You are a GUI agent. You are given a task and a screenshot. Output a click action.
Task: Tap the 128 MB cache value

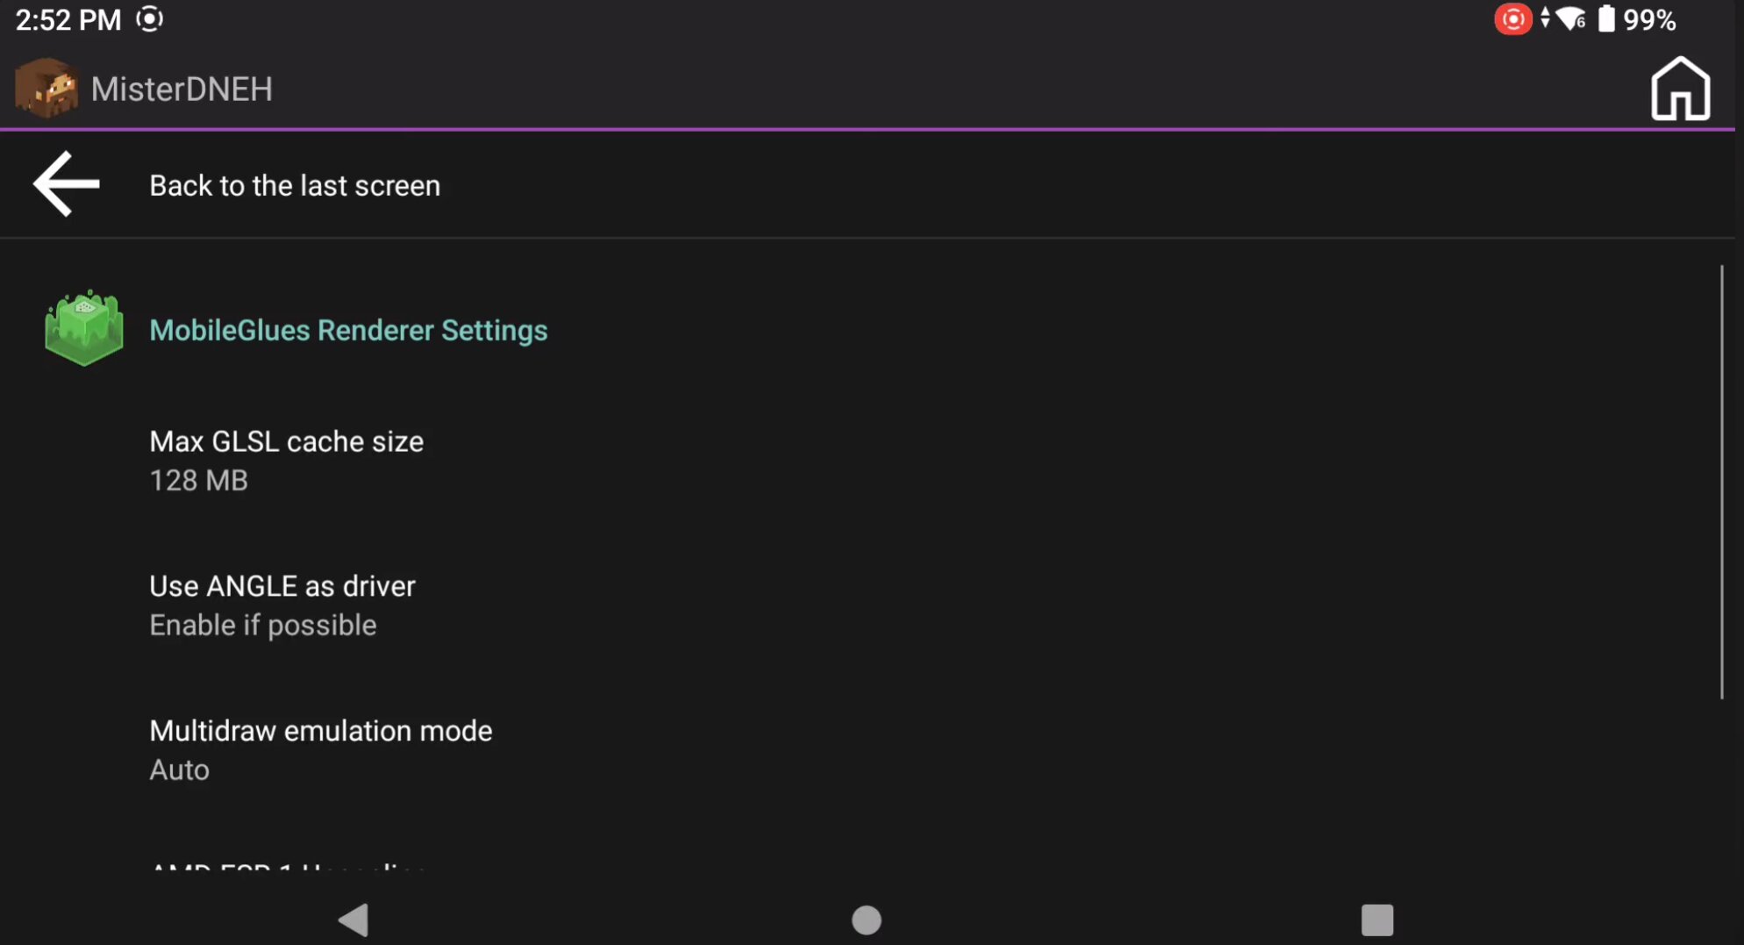(198, 481)
